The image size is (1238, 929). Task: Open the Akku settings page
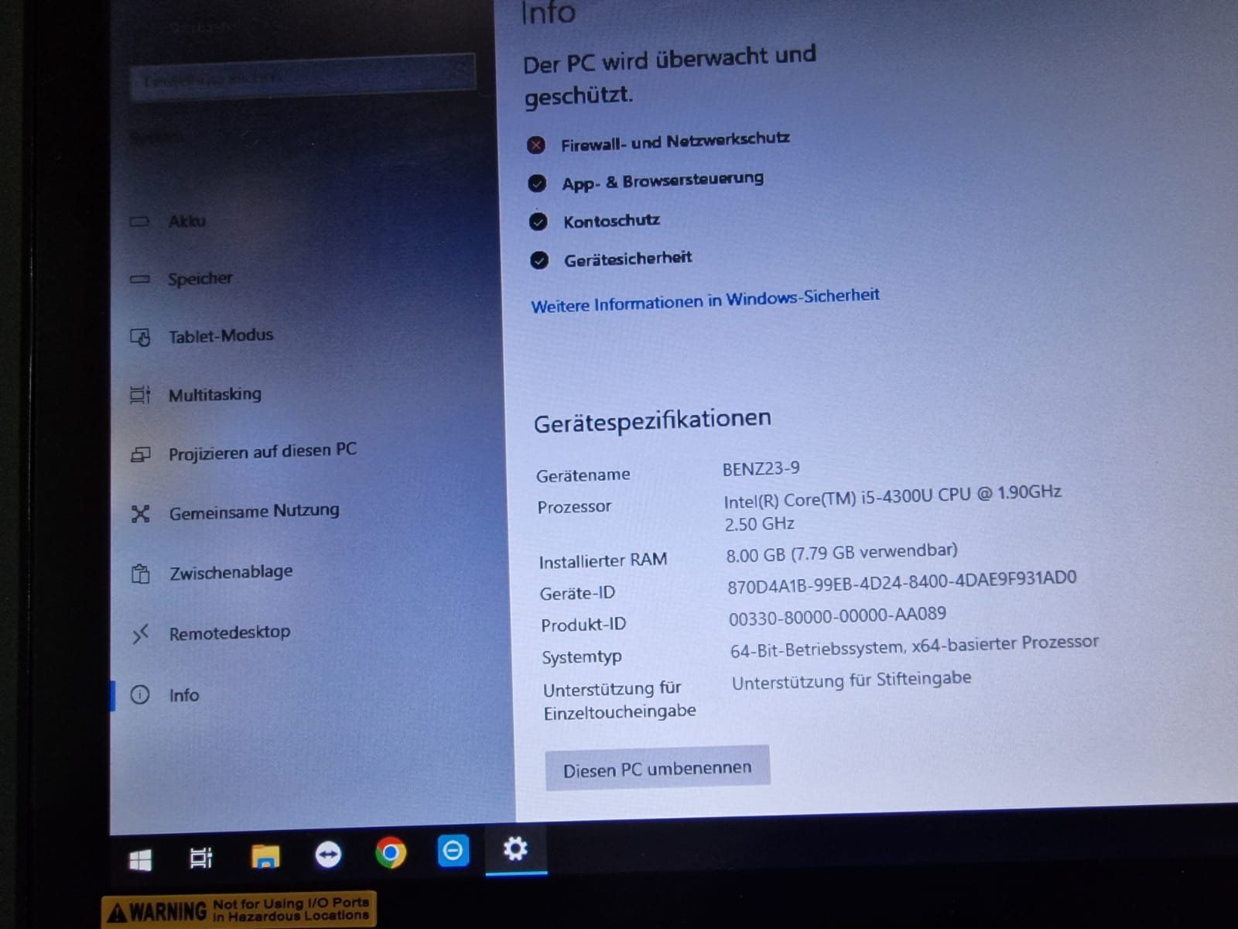click(x=186, y=221)
